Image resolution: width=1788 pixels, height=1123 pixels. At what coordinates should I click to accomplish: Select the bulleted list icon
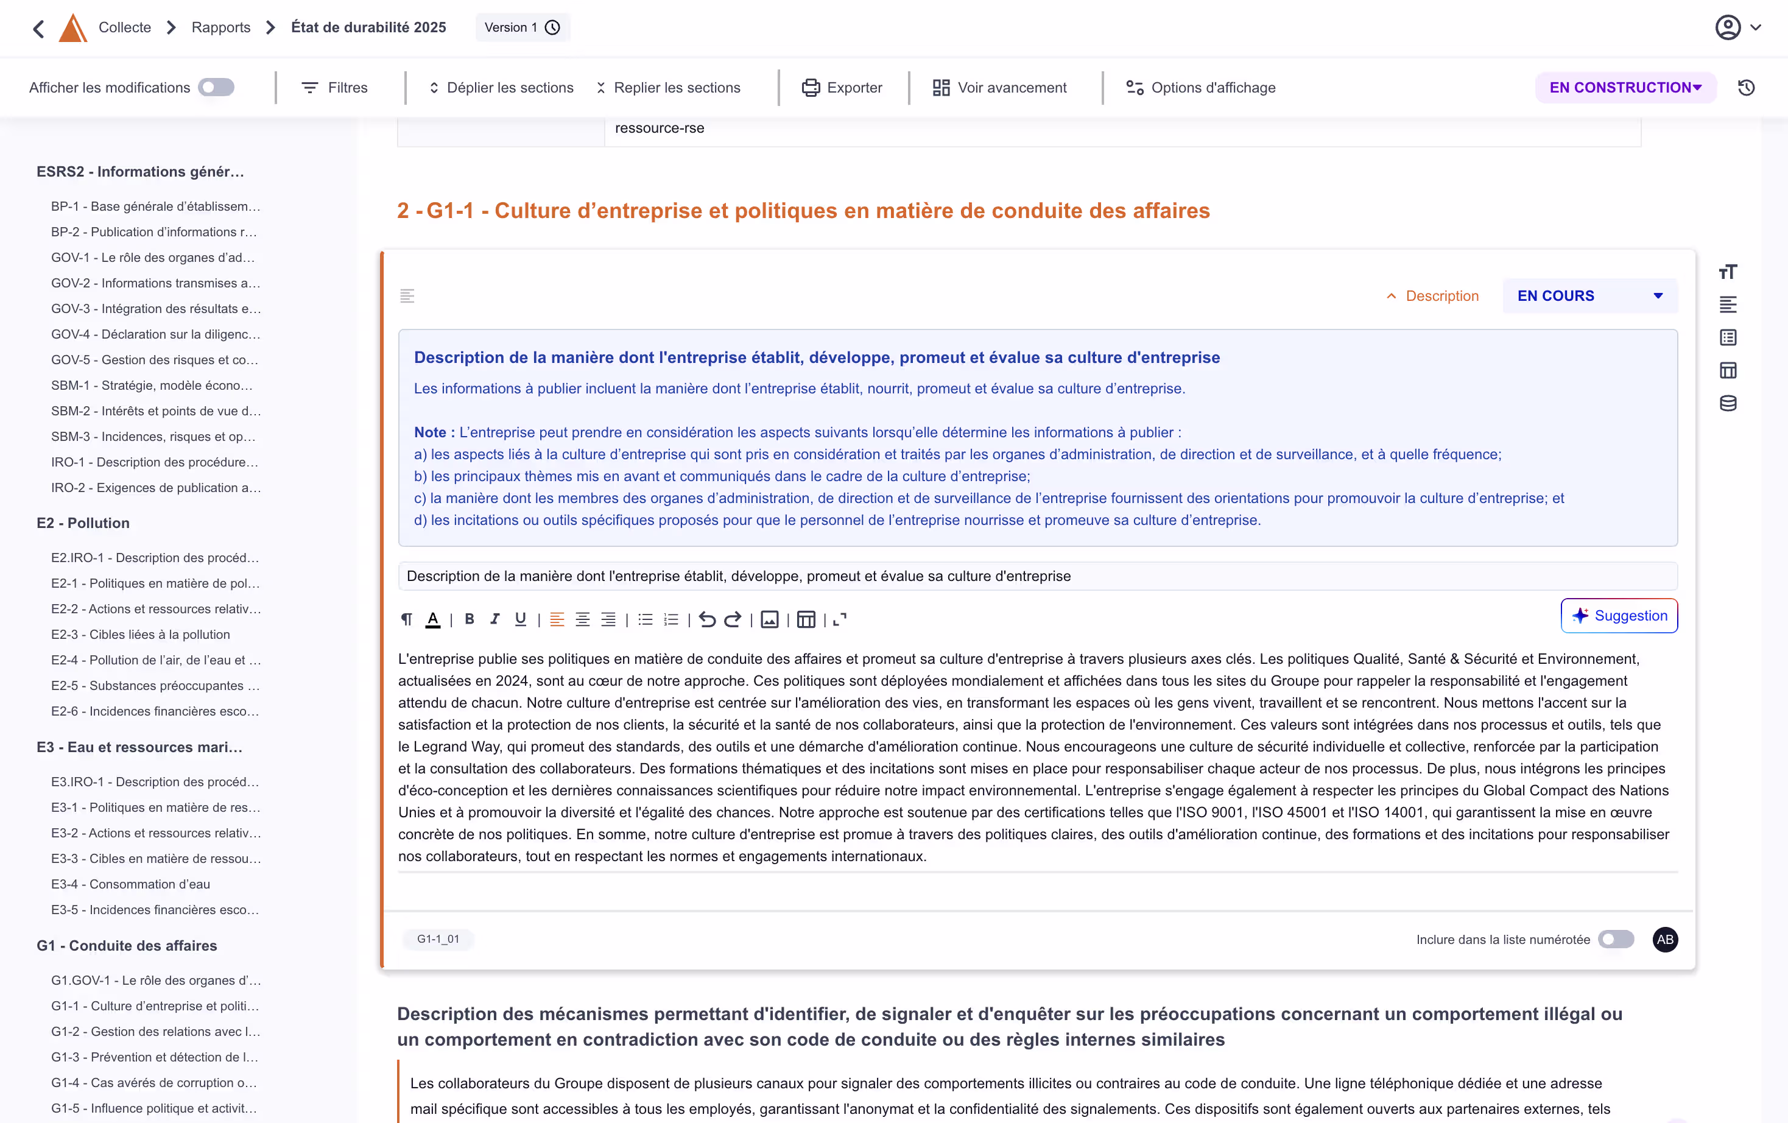coord(646,619)
